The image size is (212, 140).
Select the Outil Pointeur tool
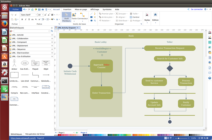coord(66,17)
